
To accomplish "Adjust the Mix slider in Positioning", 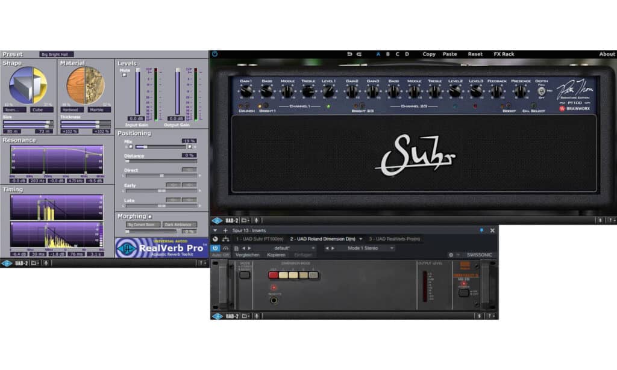I will click(x=160, y=147).
